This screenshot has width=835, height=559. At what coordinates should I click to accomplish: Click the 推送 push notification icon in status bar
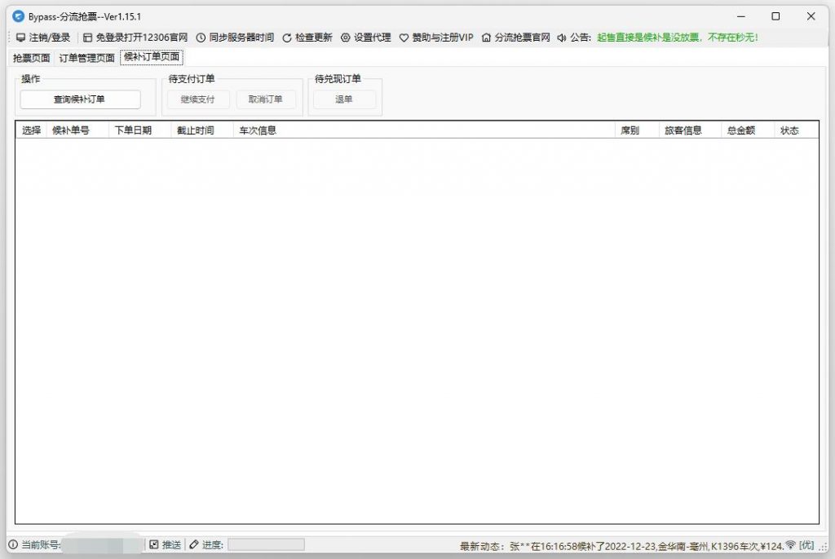(154, 544)
